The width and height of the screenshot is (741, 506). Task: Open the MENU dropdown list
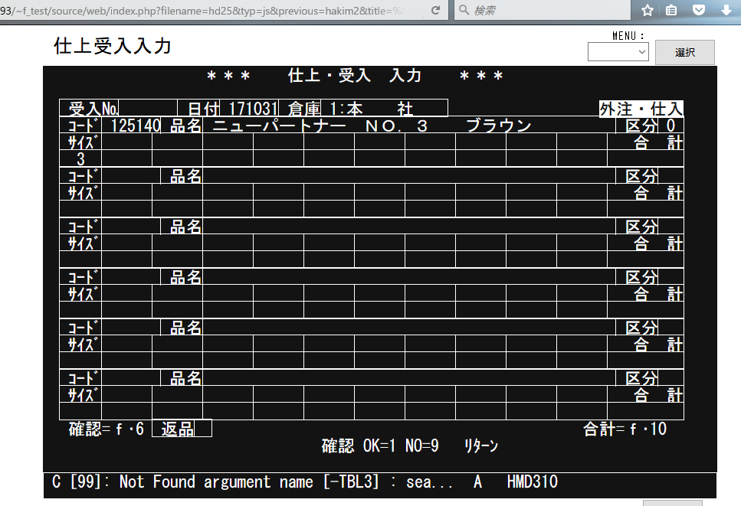coord(618,52)
